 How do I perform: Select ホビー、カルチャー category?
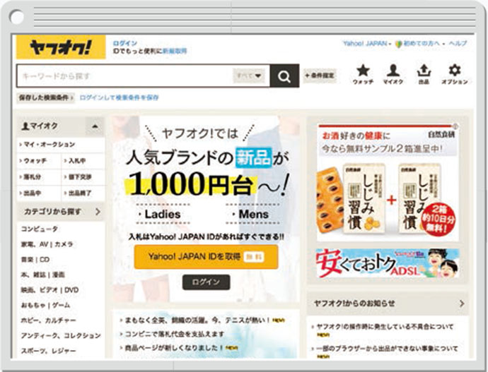[48, 320]
